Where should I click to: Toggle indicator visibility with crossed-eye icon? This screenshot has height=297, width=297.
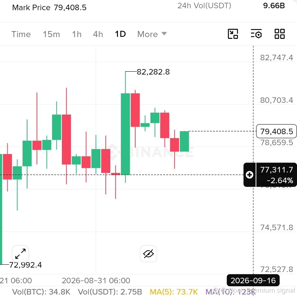pyautogui.click(x=148, y=254)
